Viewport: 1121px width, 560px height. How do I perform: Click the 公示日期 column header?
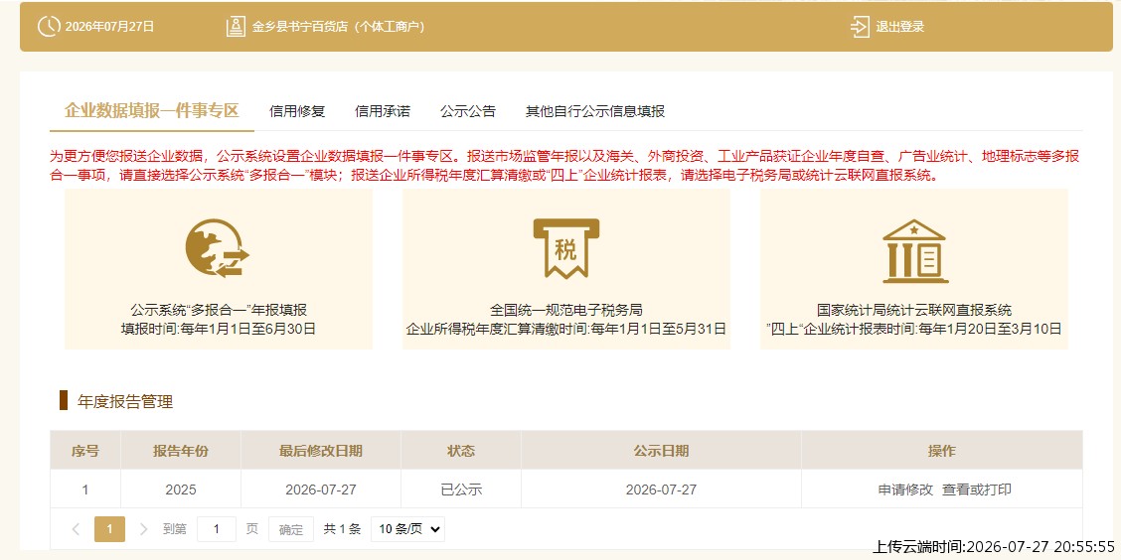[661, 451]
